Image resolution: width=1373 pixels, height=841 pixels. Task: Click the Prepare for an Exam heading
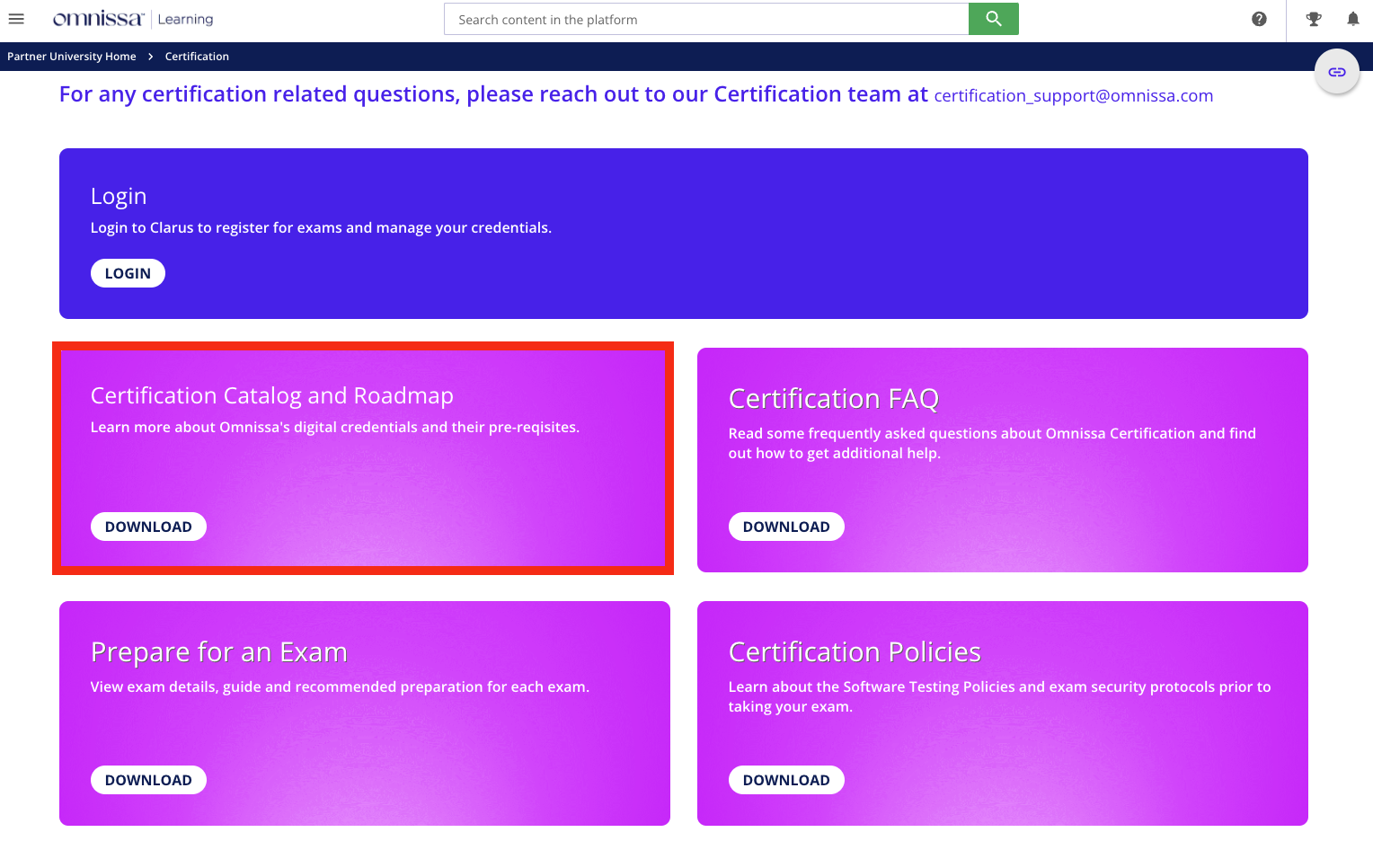click(x=218, y=652)
